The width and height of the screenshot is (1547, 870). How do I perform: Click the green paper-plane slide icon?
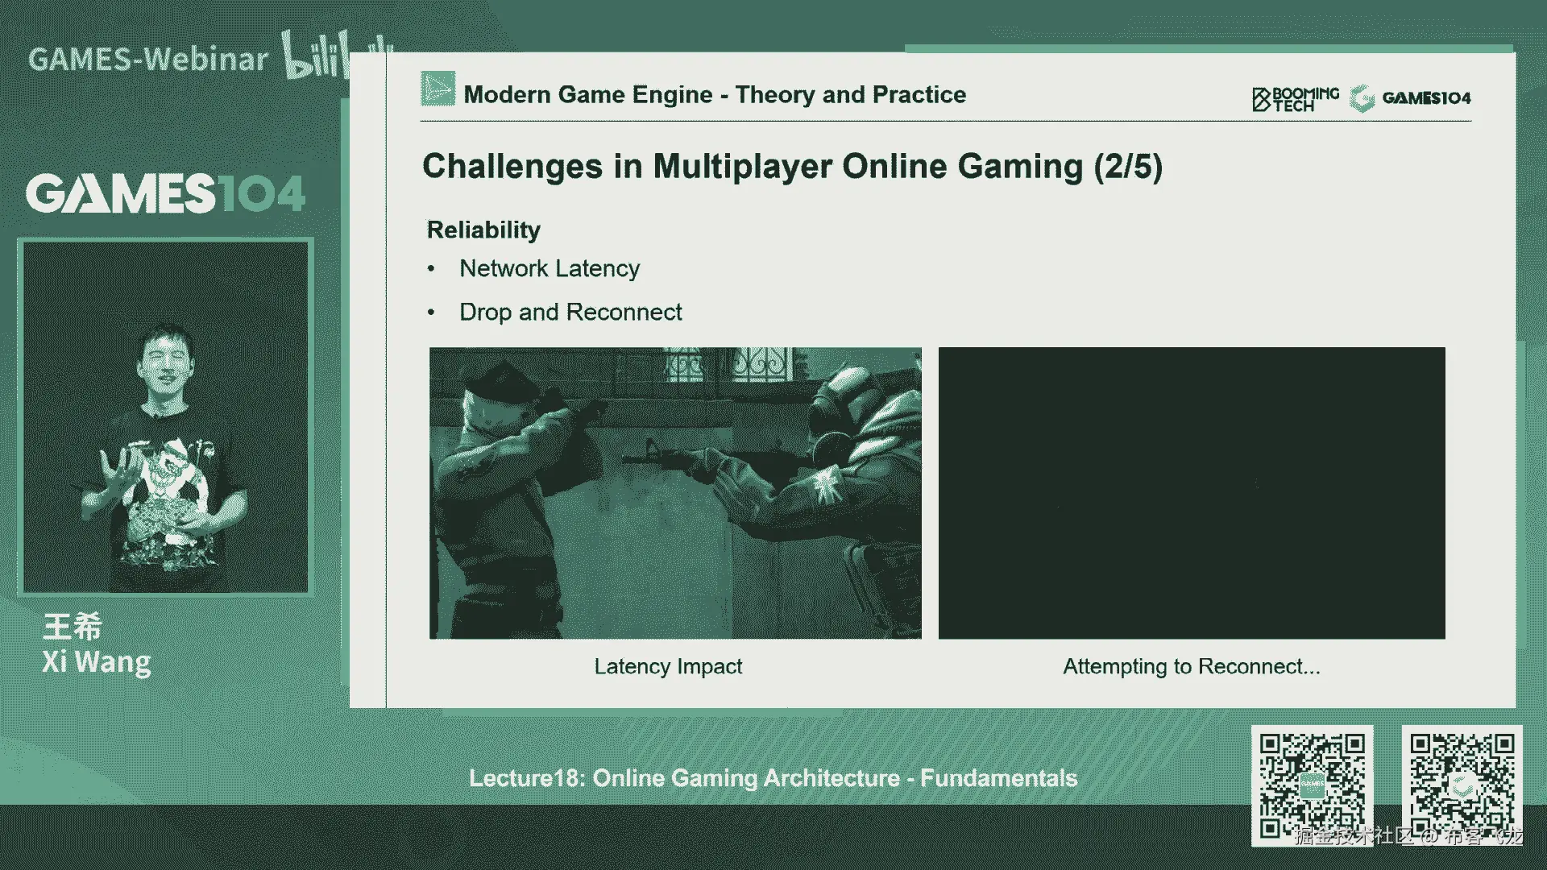point(438,89)
